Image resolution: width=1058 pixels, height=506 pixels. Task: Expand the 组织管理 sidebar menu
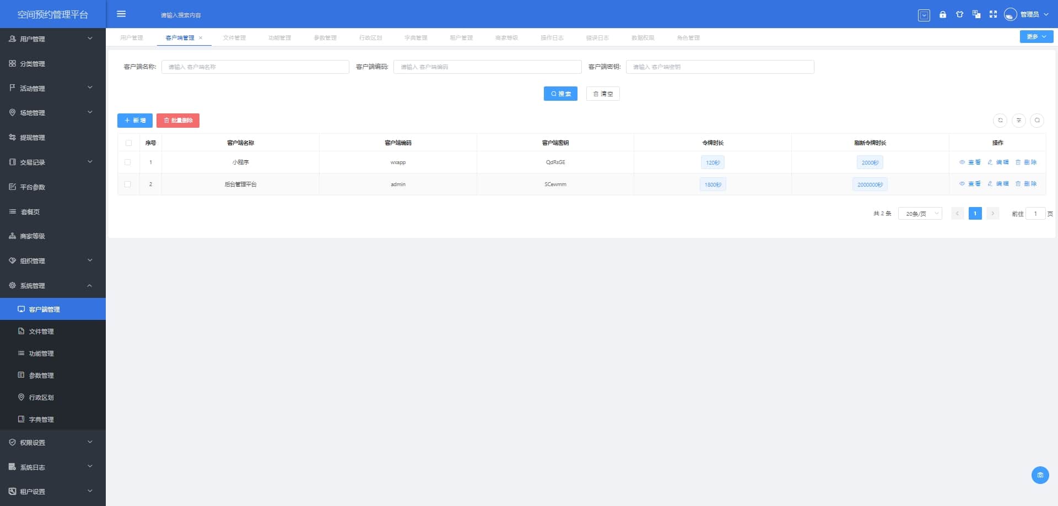[x=53, y=260]
